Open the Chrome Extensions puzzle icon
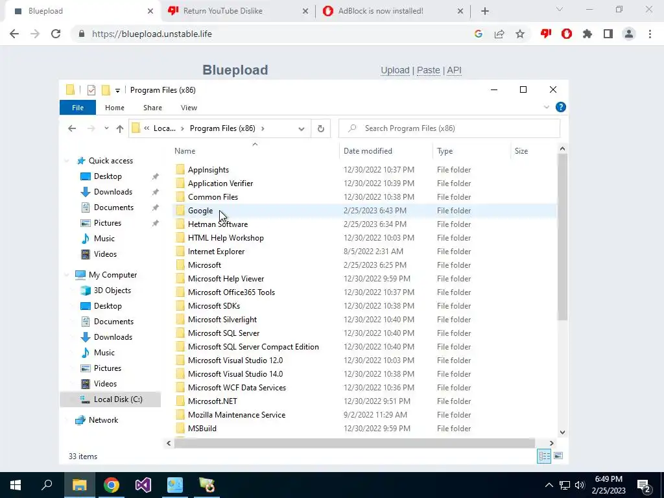This screenshot has width=664, height=498. [x=587, y=34]
